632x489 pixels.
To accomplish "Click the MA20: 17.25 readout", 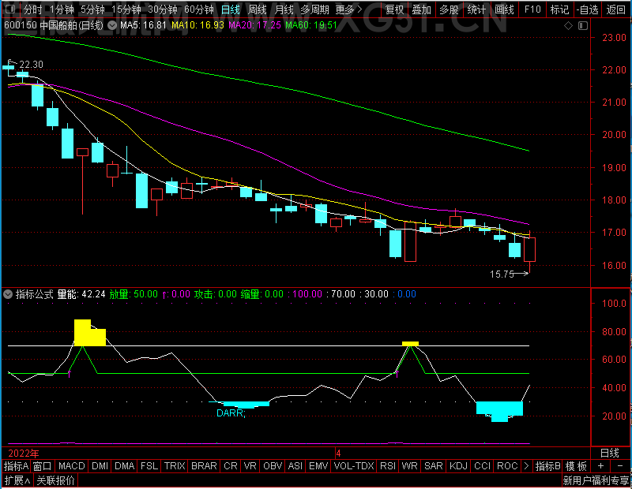I will 254,25.
